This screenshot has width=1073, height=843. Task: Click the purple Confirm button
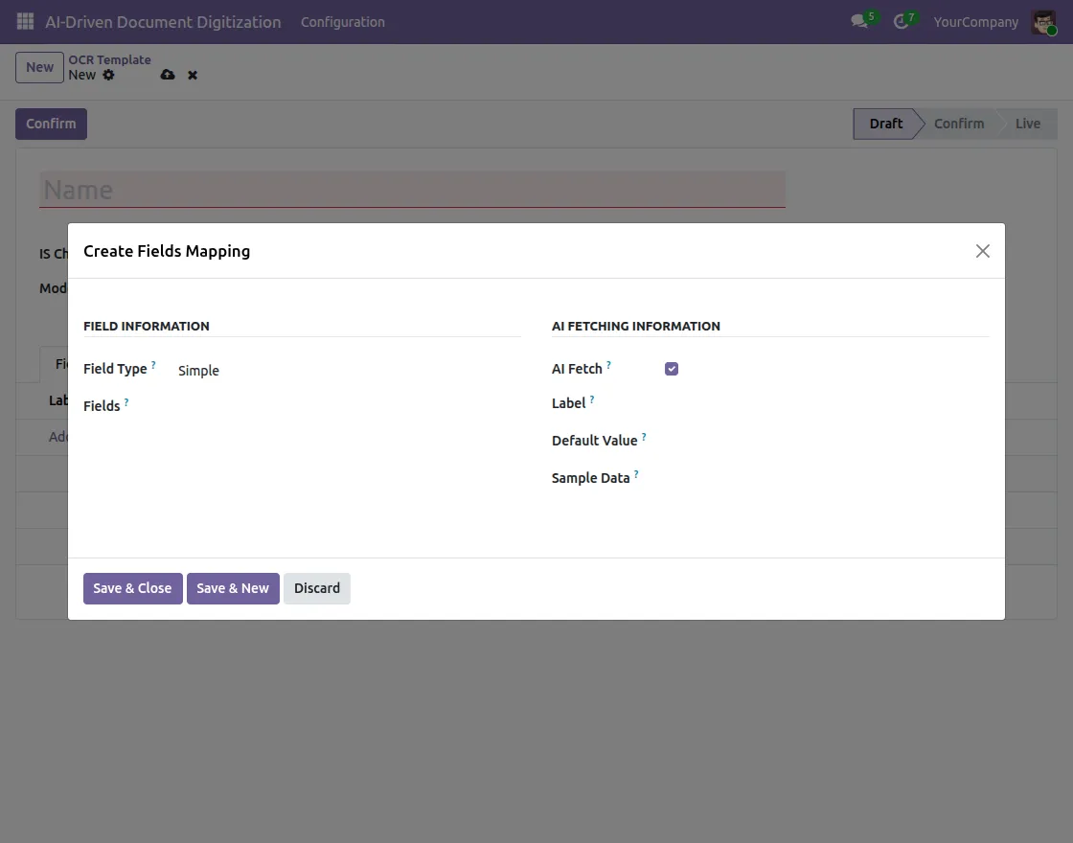coord(52,124)
